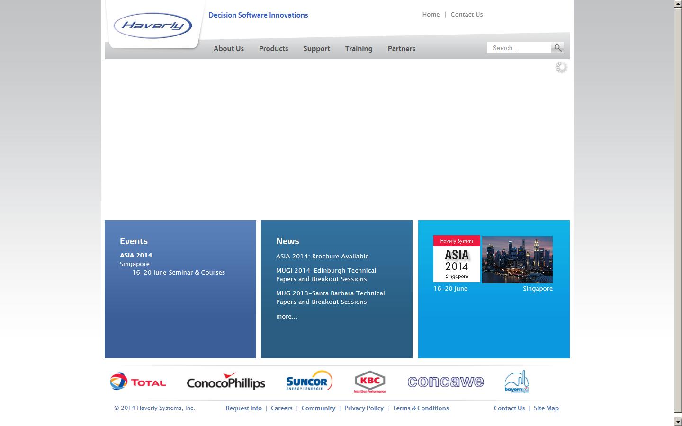The image size is (682, 426).
Task: Switch to the Support section
Action: (316, 48)
